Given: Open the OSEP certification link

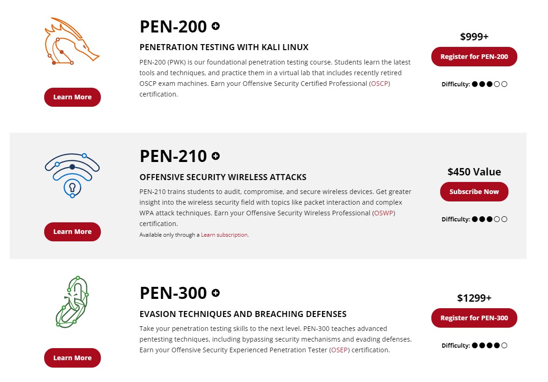Looking at the screenshot, I should pos(339,350).
